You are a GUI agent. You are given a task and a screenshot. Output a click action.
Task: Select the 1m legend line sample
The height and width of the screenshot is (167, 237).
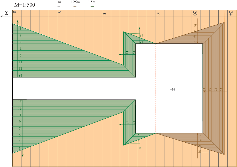(58, 6)
